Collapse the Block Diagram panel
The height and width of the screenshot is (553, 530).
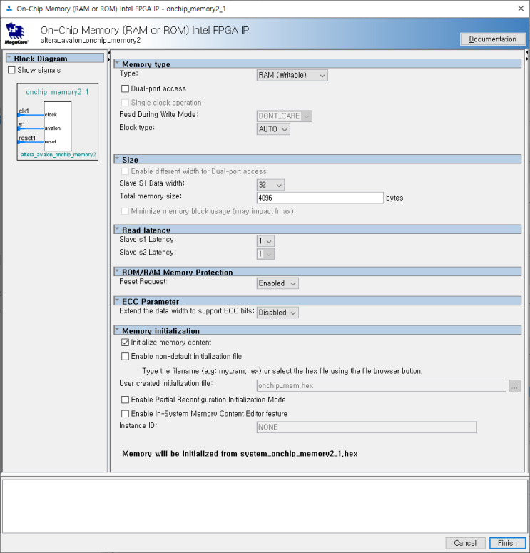[9, 58]
